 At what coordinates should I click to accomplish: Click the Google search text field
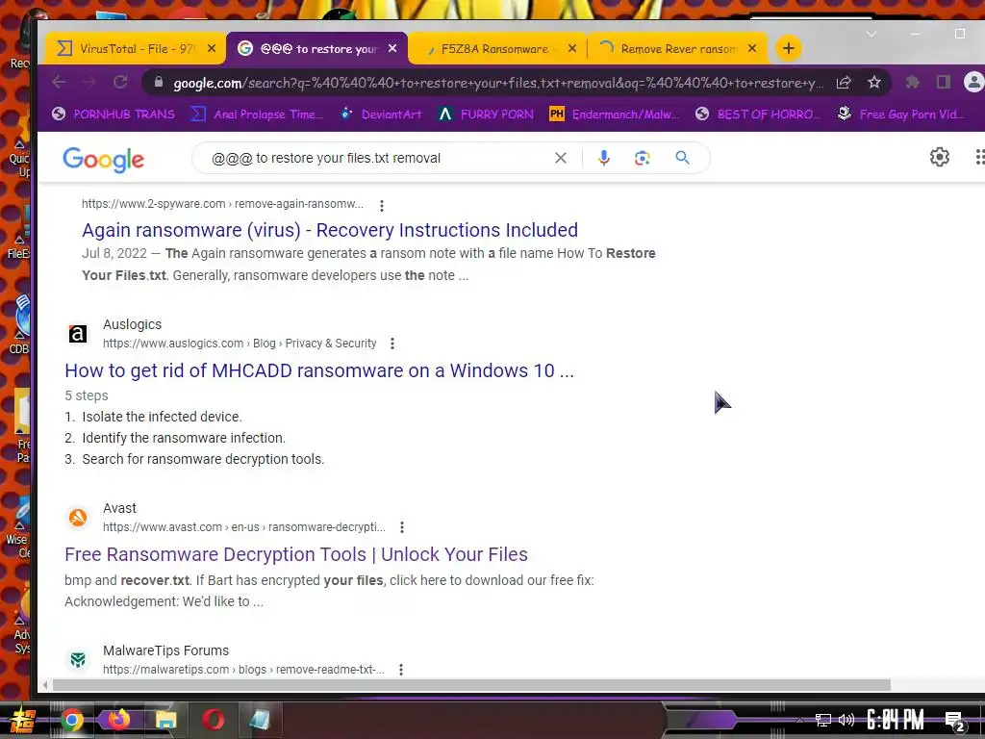pyautogui.click(x=377, y=158)
